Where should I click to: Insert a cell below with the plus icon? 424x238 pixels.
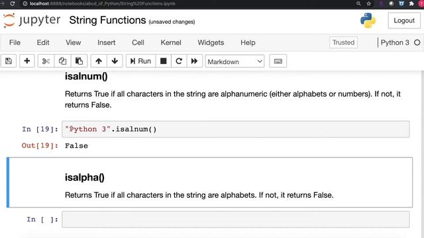[x=26, y=61]
